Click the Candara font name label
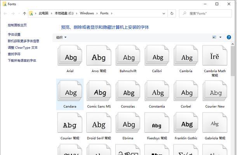The image size is (237, 155). (70, 107)
